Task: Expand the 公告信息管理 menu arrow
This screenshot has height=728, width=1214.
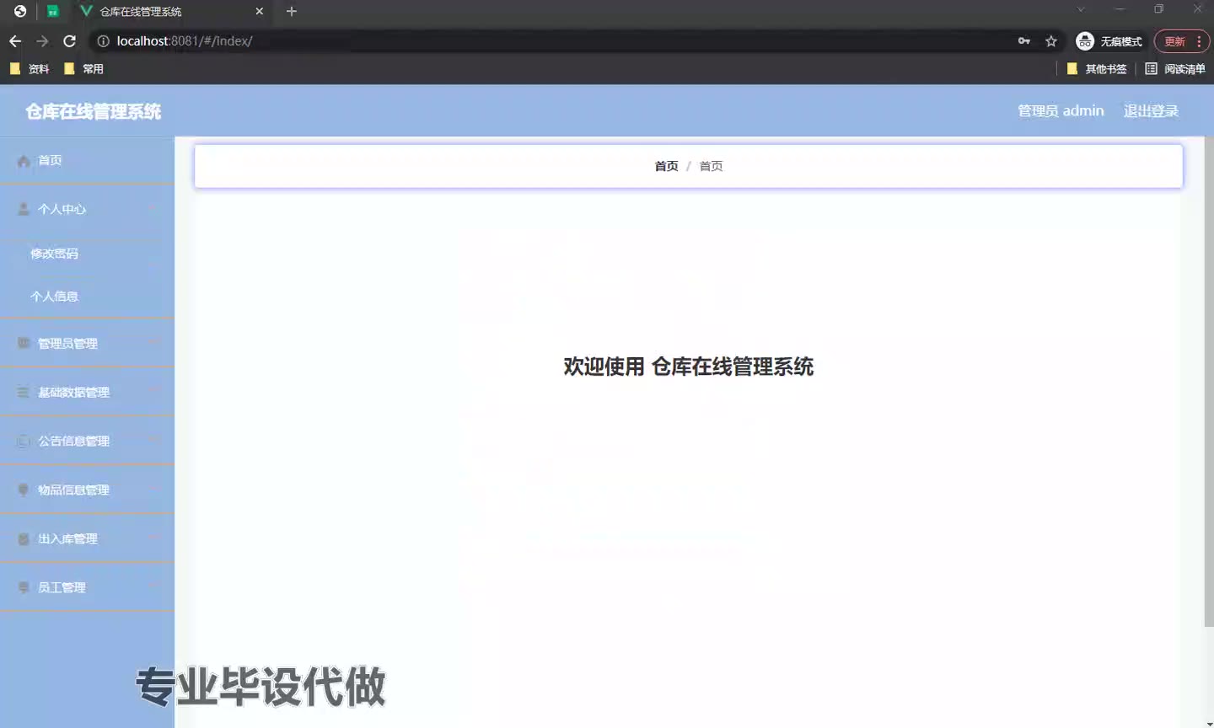Action: [x=153, y=441]
